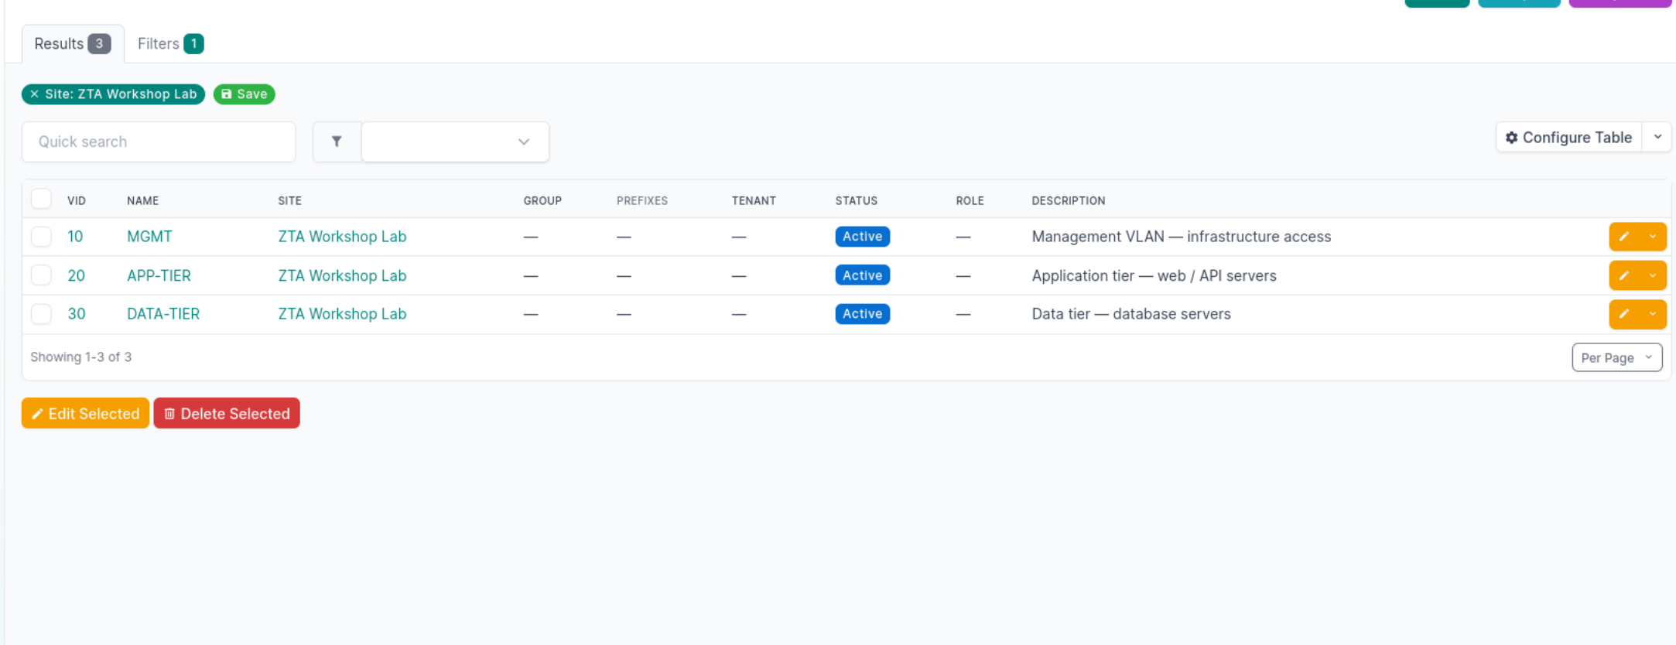Screen dimensions: 1676x645
Task: Click the Active badge in APP-TIER row
Action: 862,275
